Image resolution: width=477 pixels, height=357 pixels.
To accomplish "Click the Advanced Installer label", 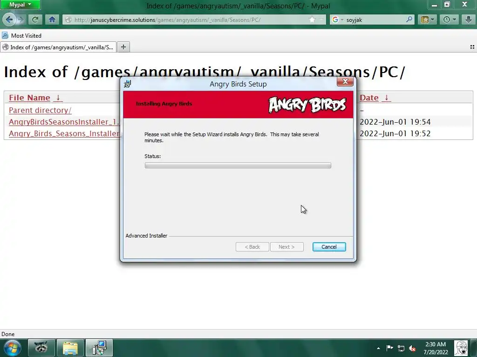I will pos(146,236).
